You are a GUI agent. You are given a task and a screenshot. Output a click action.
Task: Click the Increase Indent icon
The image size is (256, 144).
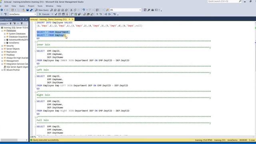tap(110, 14)
